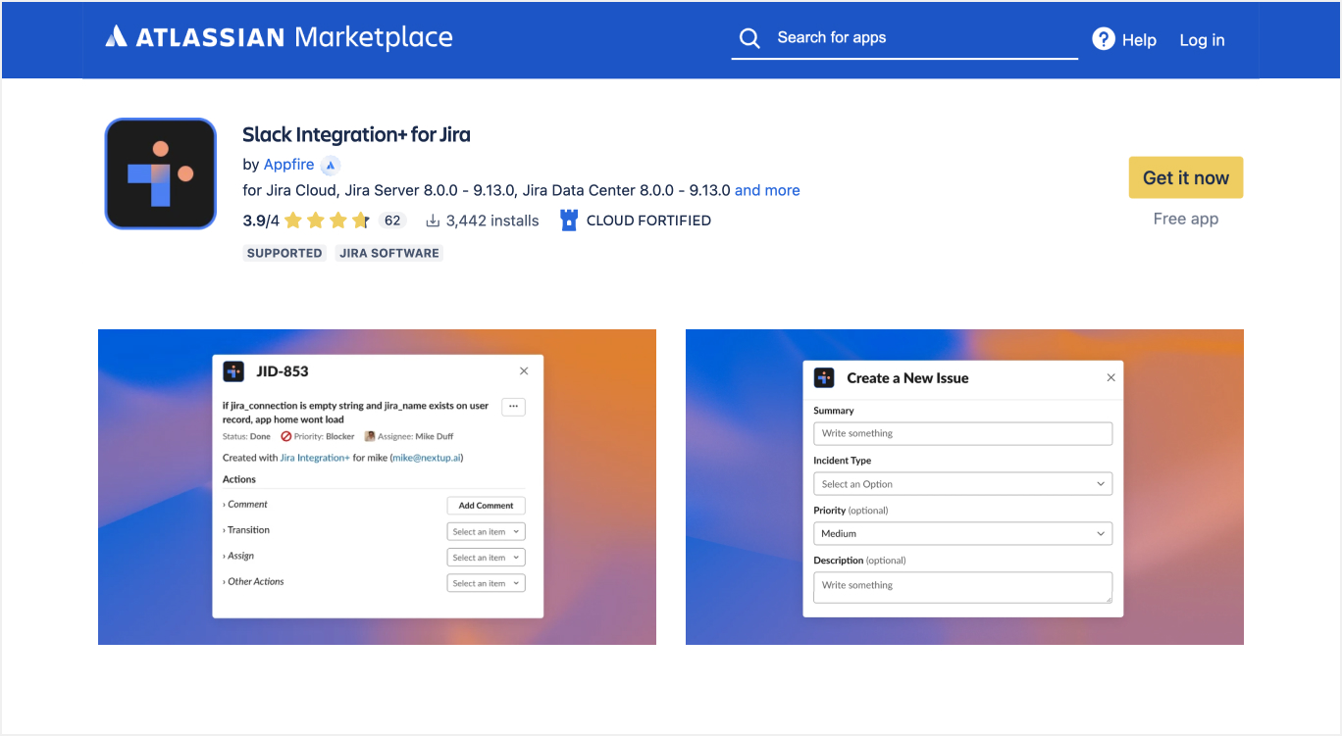Expand the Incident Type dropdown

[962, 483]
